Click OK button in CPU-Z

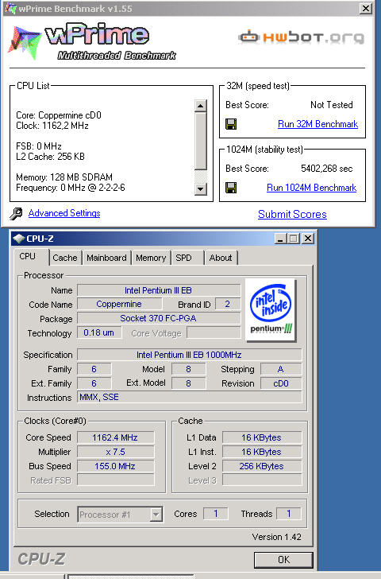283,560
